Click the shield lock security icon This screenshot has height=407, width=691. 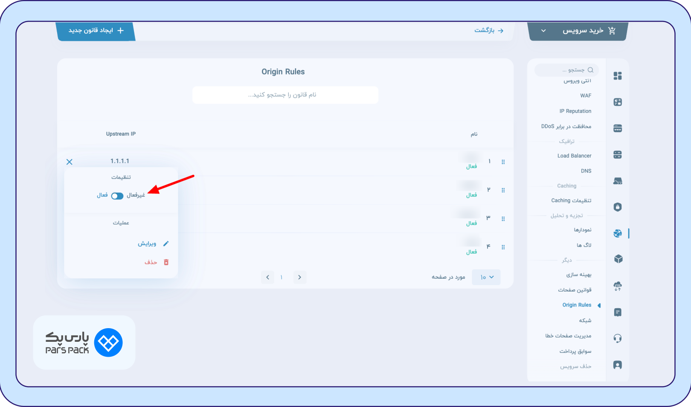[x=617, y=207]
